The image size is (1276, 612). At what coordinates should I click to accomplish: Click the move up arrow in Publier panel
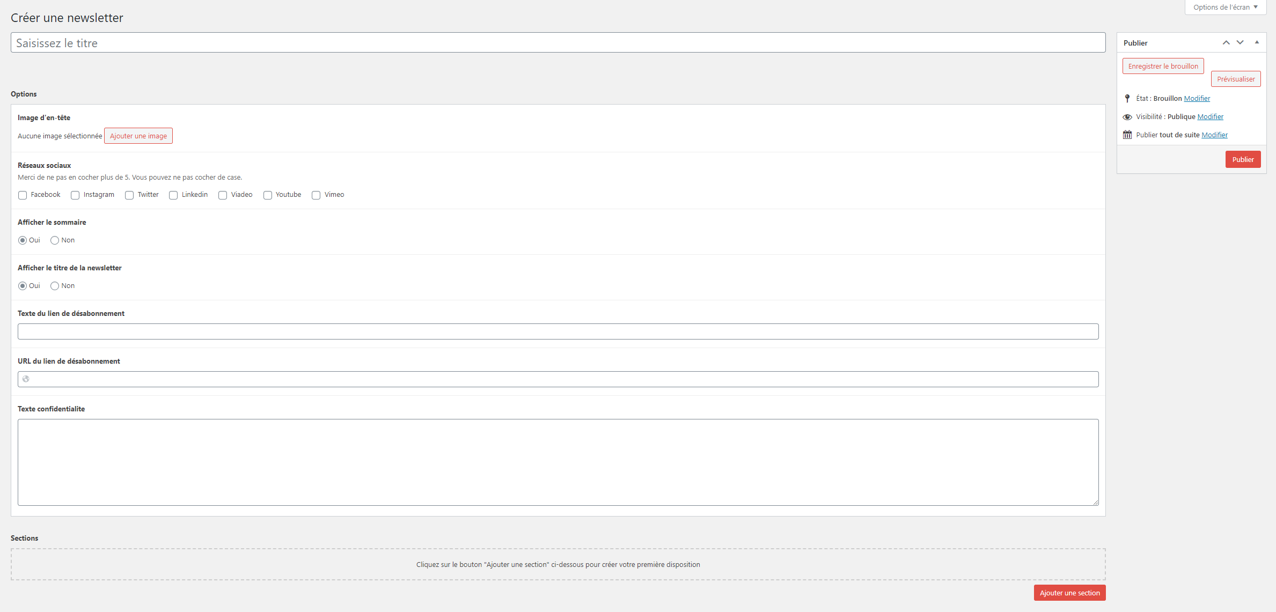tap(1226, 42)
